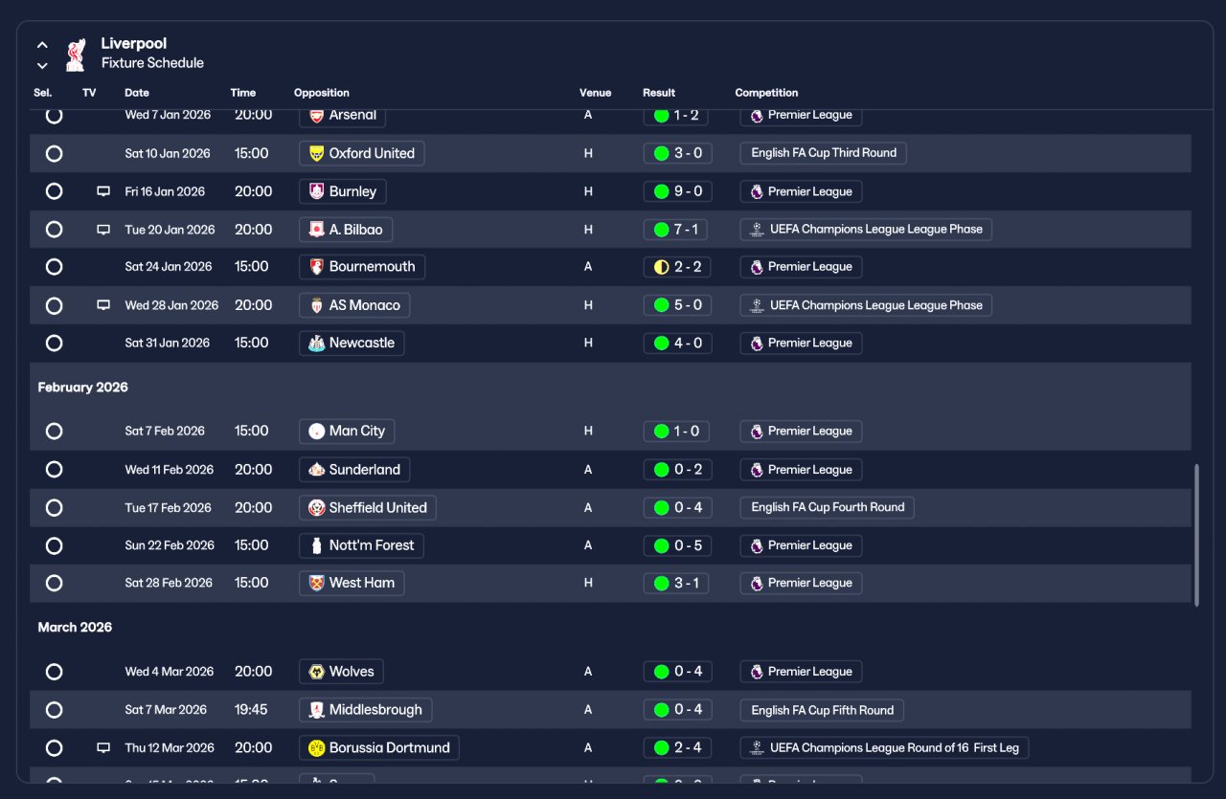Image resolution: width=1226 pixels, height=799 pixels.
Task: Select the West Ham fixture radio button
Action: (x=55, y=583)
